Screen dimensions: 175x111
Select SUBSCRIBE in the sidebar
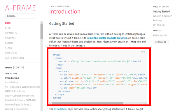point(11,53)
